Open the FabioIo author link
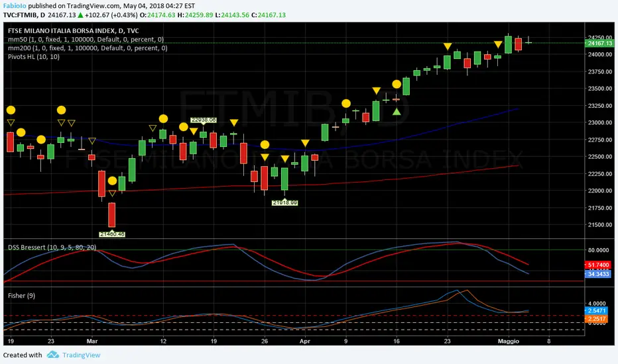Image resolution: width=618 pixels, height=364 pixels. point(15,6)
